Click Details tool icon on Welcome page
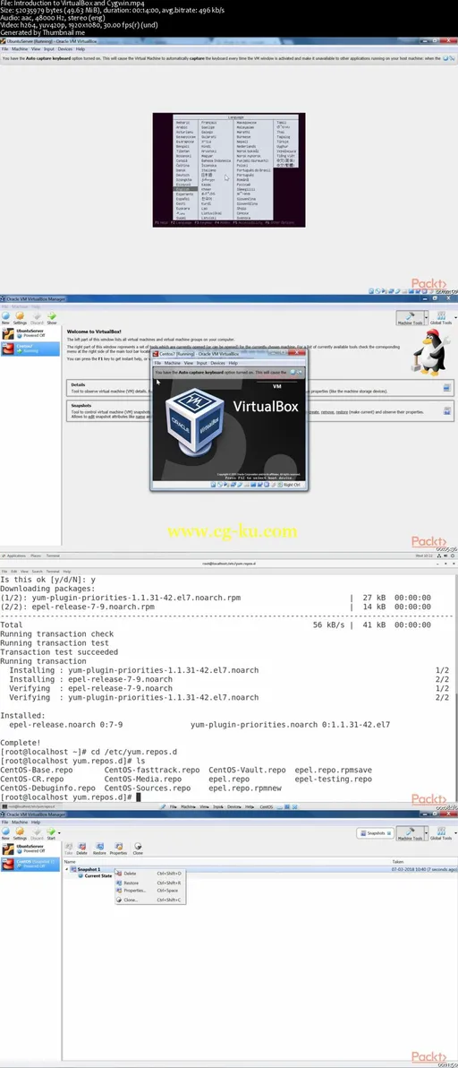 coord(447,388)
